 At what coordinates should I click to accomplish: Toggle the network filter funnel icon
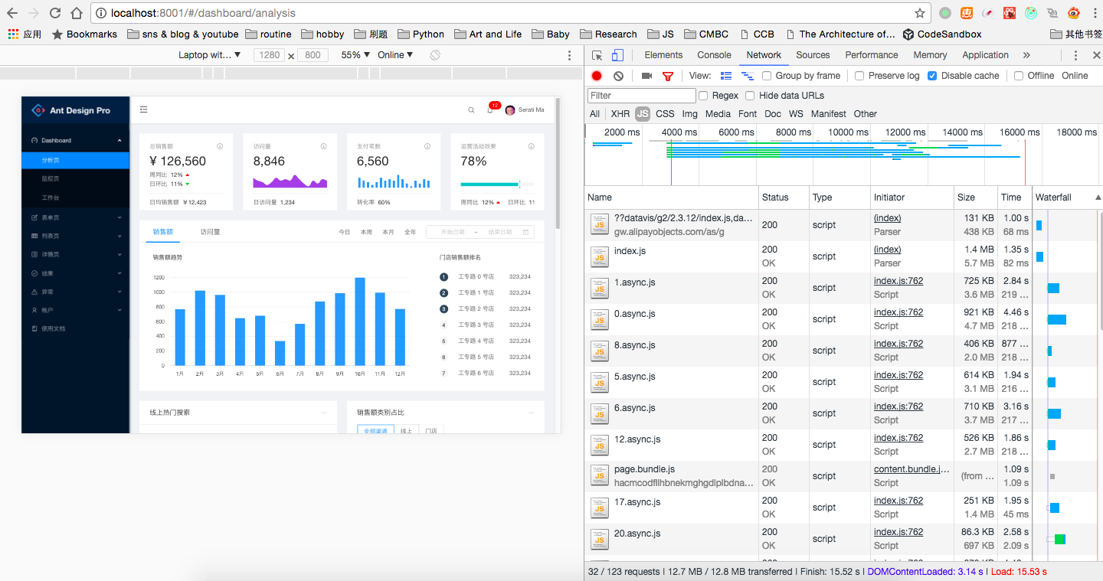[x=667, y=76]
